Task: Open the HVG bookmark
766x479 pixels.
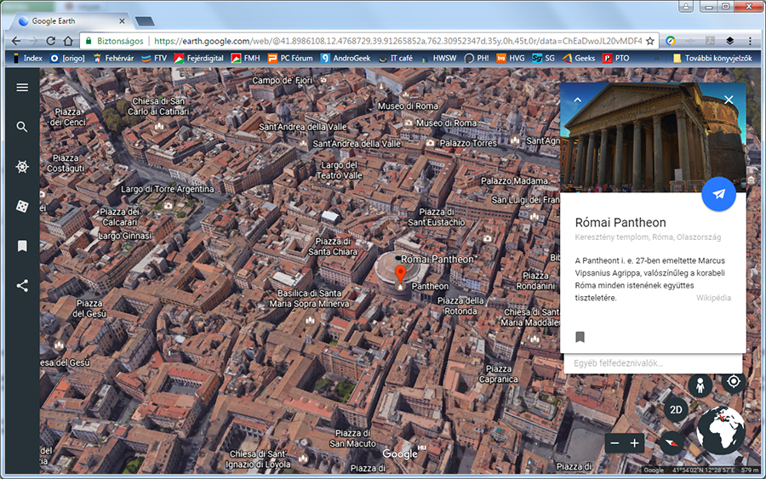Action: pos(511,58)
